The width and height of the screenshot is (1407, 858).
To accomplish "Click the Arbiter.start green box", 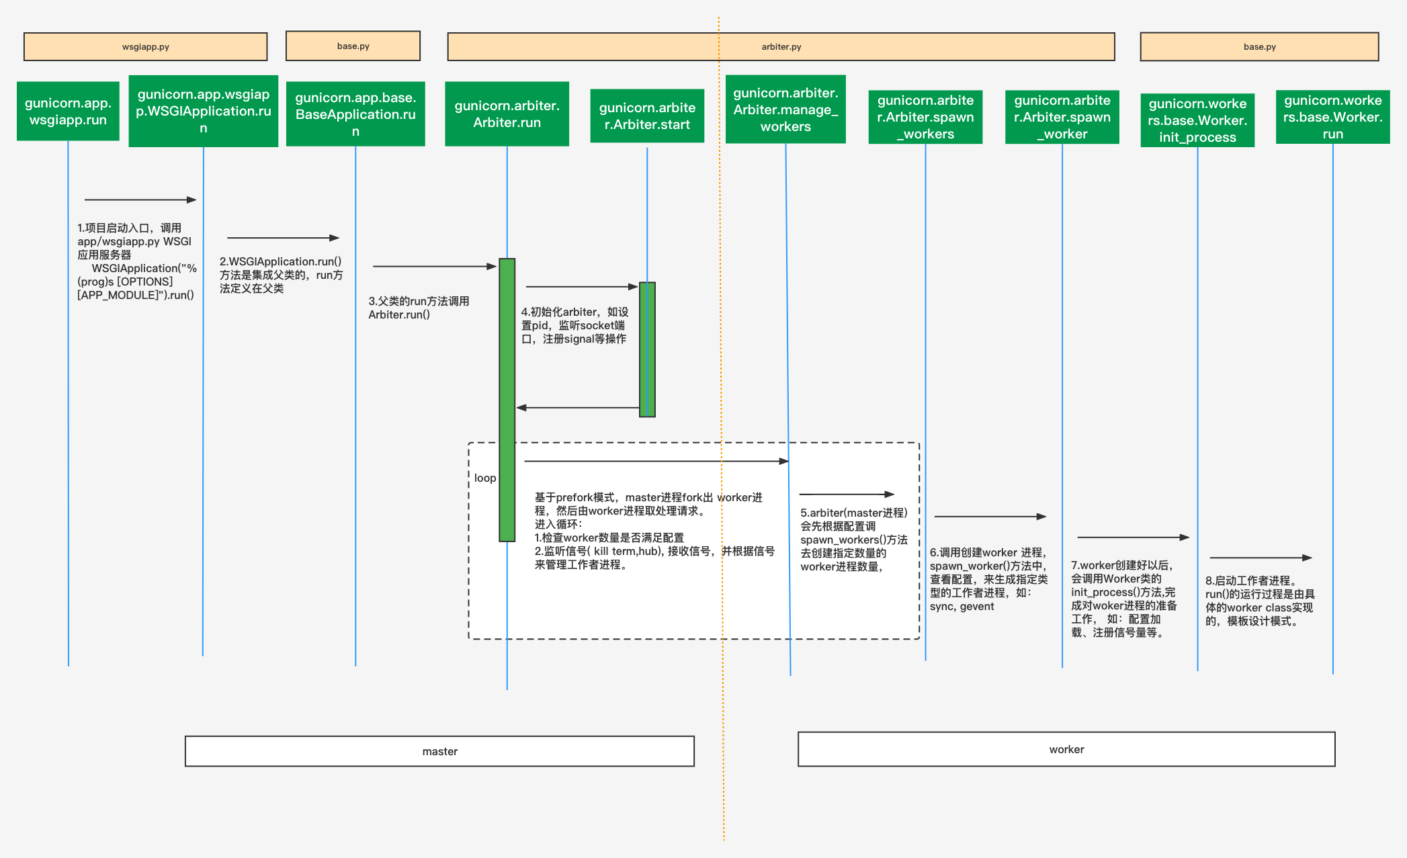I will pos(647,116).
